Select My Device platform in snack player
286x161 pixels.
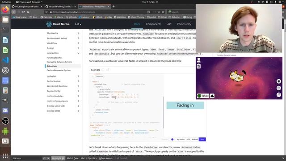(181, 140)
